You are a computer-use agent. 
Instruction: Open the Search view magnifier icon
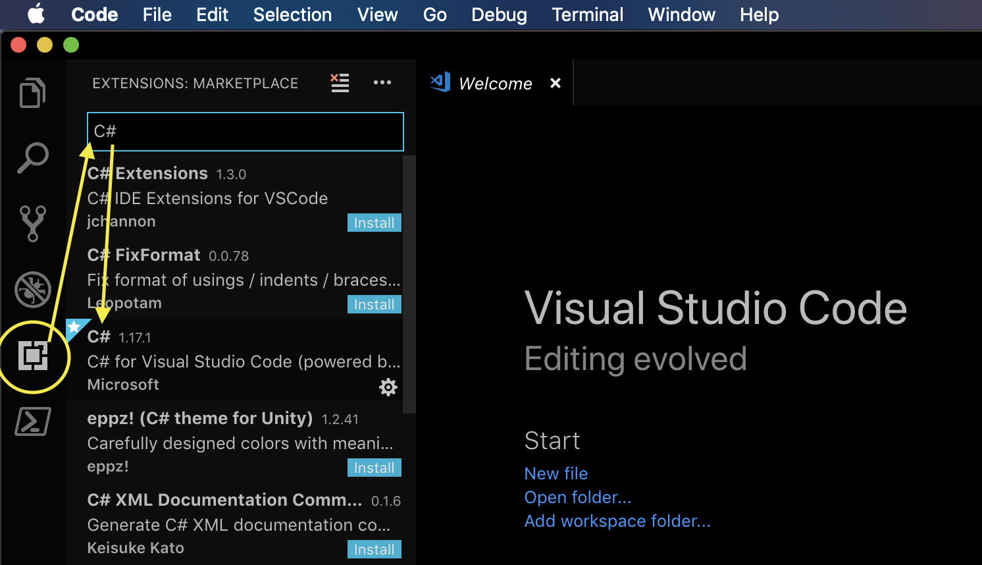tap(32, 158)
